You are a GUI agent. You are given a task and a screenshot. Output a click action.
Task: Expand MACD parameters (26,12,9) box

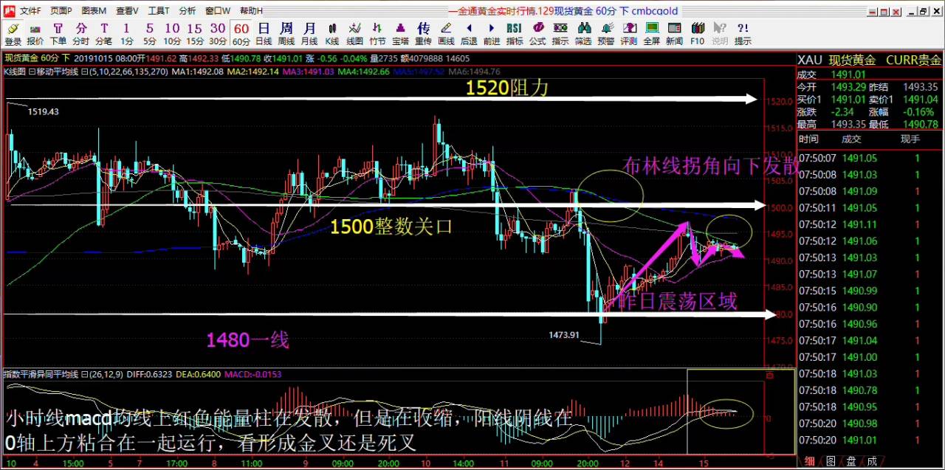point(85,374)
